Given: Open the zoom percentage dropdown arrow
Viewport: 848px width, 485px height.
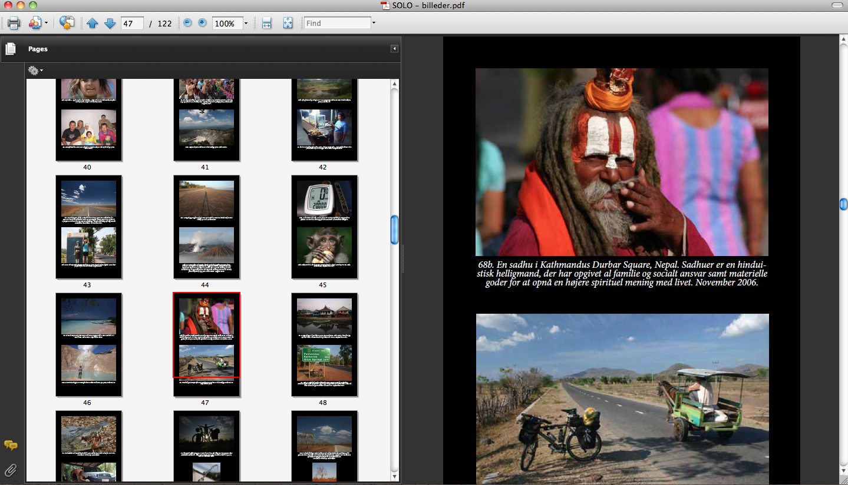Looking at the screenshot, I should [x=246, y=24].
